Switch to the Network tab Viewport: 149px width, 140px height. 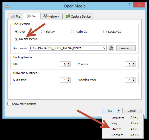pyautogui.click(x=52, y=17)
